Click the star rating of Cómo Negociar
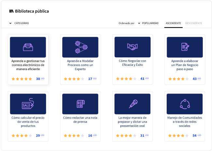Screen dimensions: 212x151 tap(126, 79)
